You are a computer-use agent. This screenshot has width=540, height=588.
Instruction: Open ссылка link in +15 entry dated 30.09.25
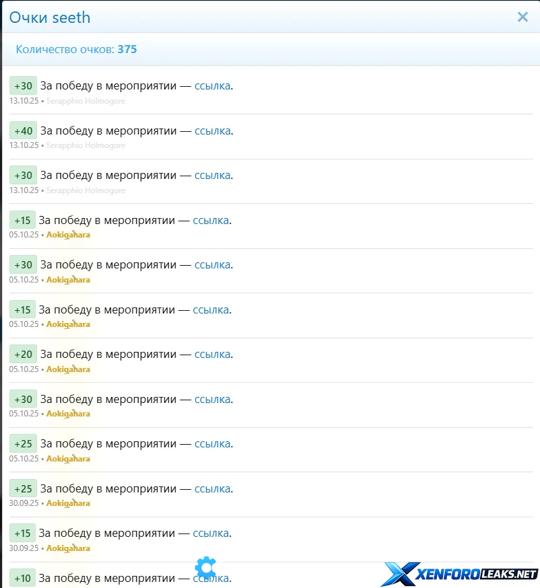pos(211,533)
